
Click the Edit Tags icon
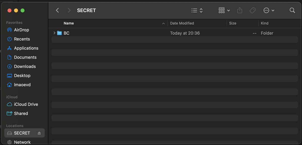coord(252,10)
